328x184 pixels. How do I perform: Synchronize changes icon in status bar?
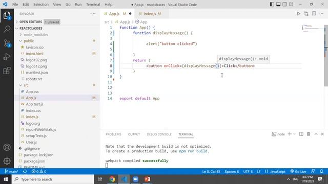[x=25, y=172]
